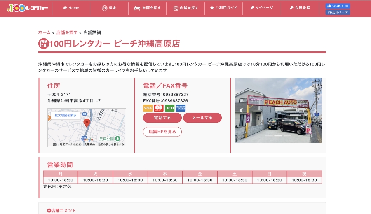Click 地図の誤りを報告する on the map
The height and width of the screenshot is (214, 371).
111,144
